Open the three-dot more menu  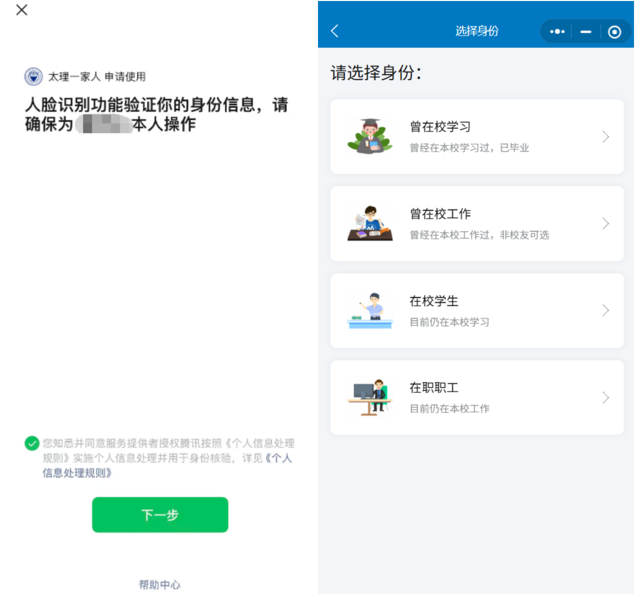click(x=557, y=32)
